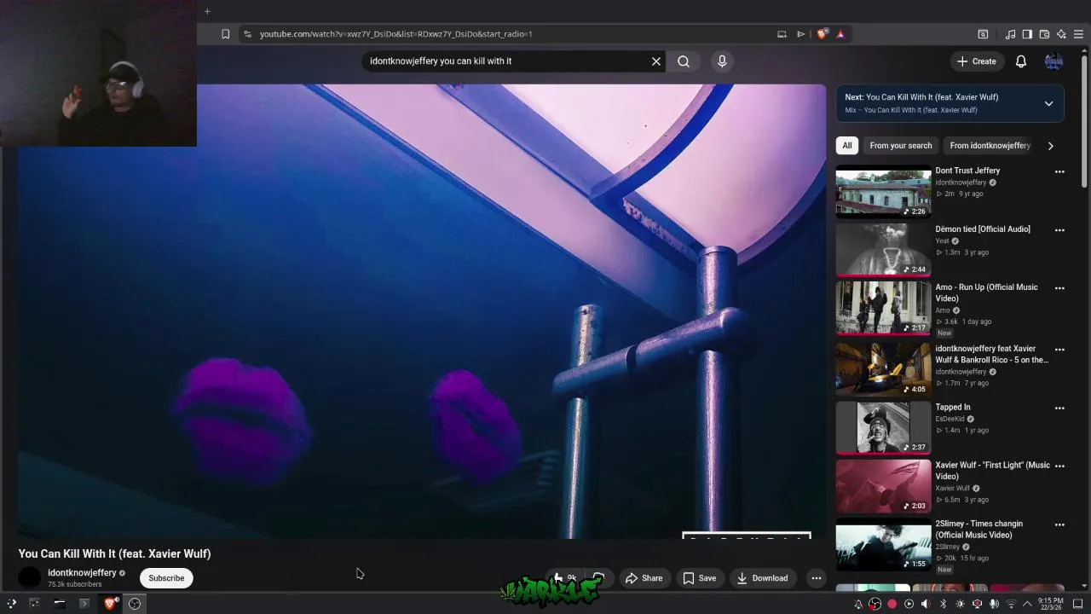Screen dimensions: 1091x614
Task: Open the account avatar menu
Action: [1054, 61]
